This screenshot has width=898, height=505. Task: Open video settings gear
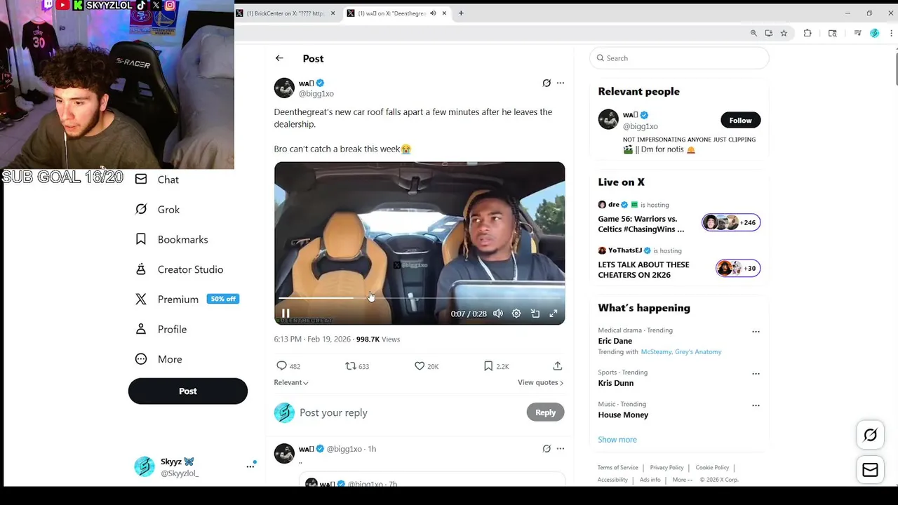tap(516, 314)
